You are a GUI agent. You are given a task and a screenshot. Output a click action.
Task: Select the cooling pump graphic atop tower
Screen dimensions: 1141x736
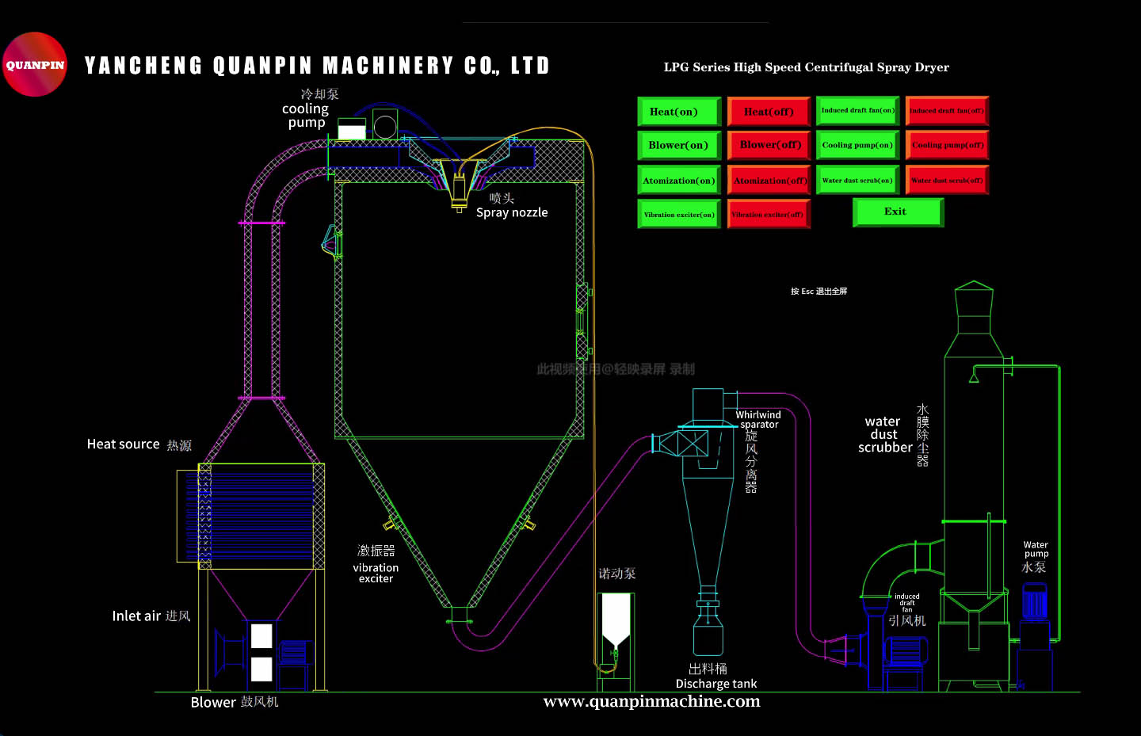[x=368, y=126]
